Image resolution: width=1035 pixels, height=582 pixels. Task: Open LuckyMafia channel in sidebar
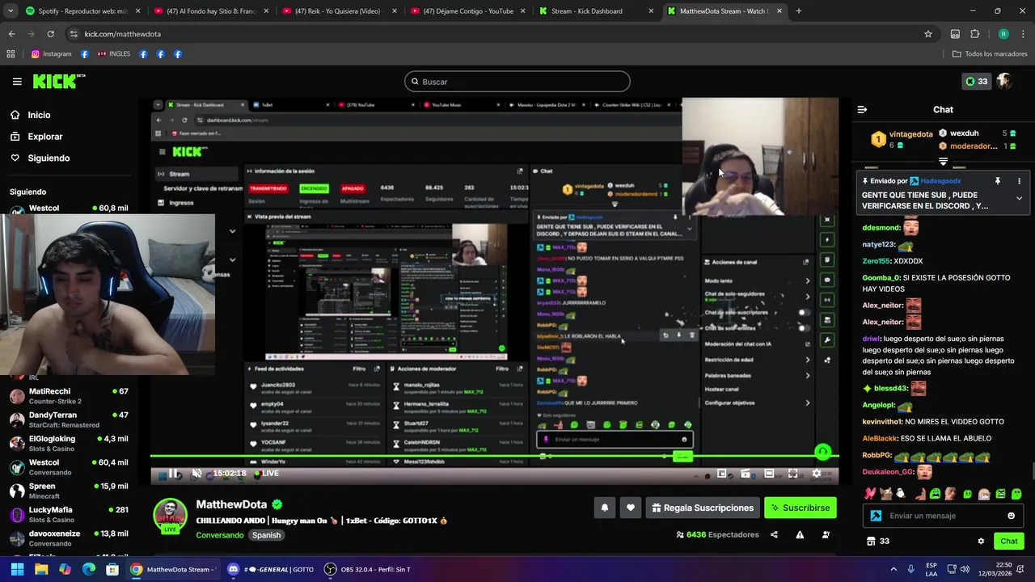(x=69, y=514)
